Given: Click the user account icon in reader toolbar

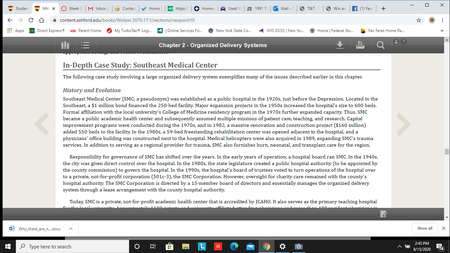Looking at the screenshot, I should point(397,42).
